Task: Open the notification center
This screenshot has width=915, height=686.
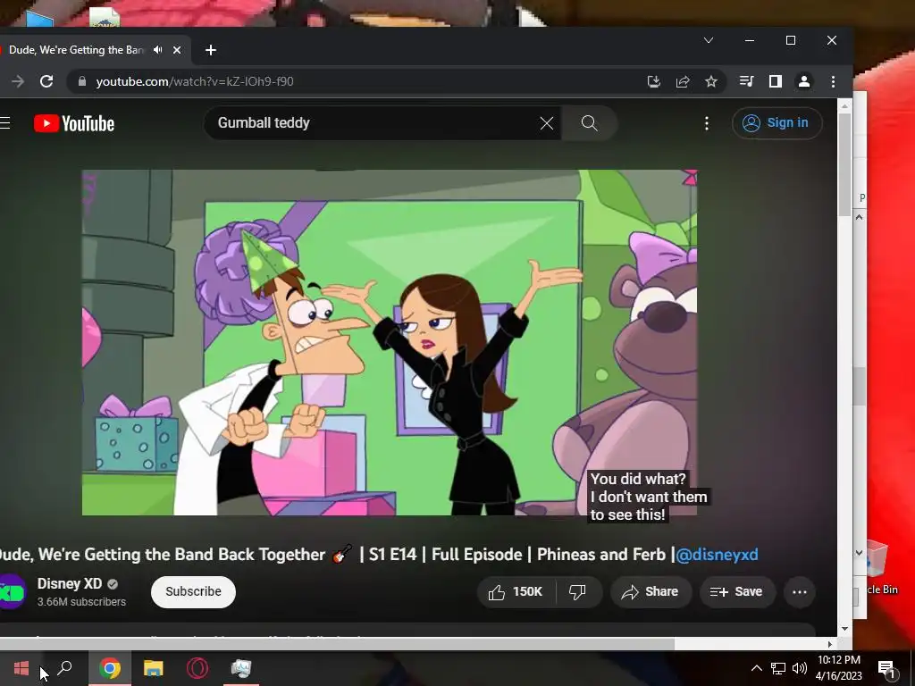Action: click(887, 669)
